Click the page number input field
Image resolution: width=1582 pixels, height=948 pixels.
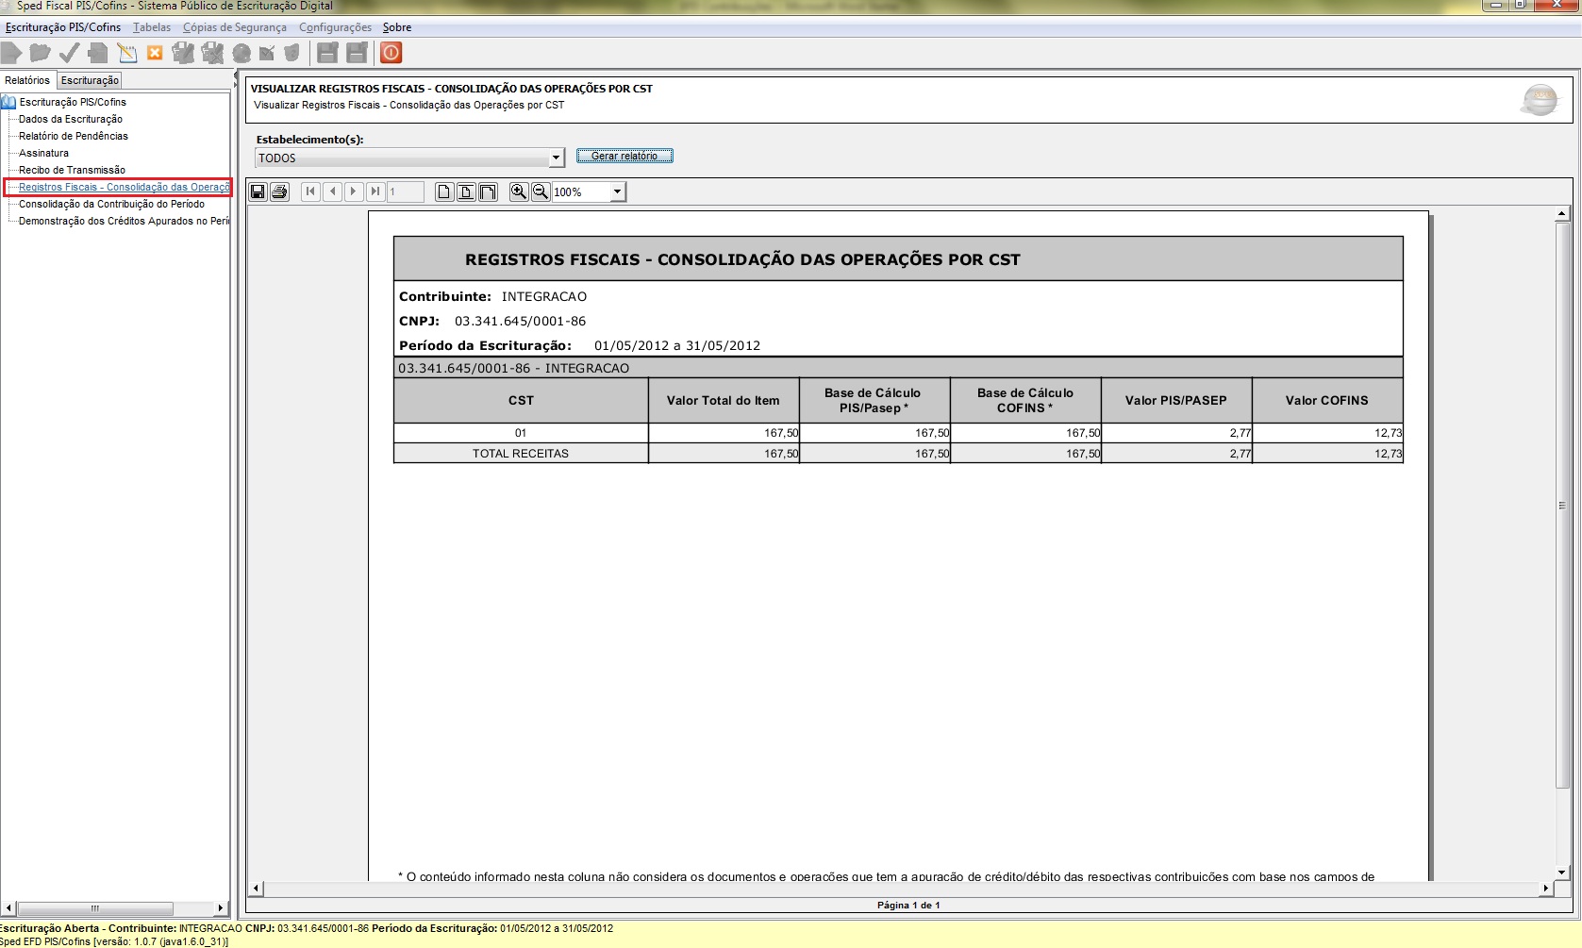(405, 192)
